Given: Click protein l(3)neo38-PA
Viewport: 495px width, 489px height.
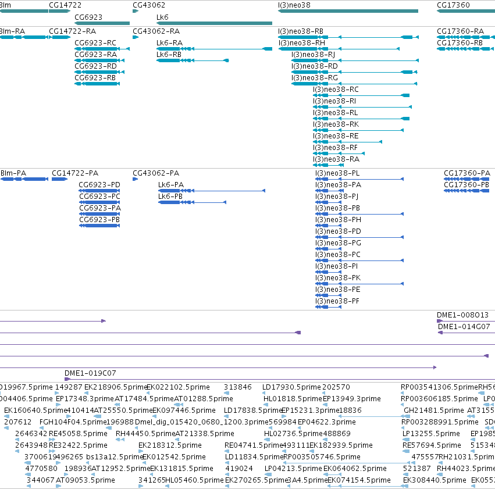Looking at the screenshot, I should pos(338,185).
